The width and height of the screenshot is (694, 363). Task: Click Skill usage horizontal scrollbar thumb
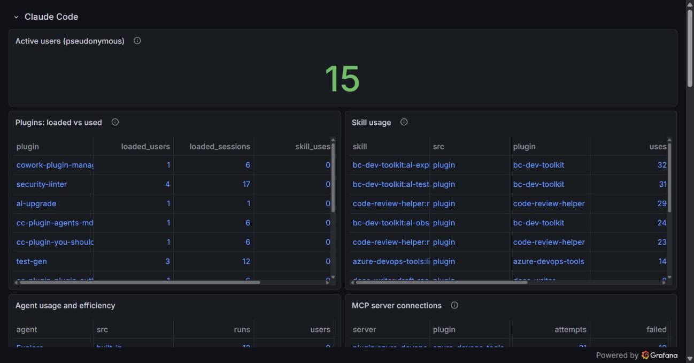pos(442,282)
